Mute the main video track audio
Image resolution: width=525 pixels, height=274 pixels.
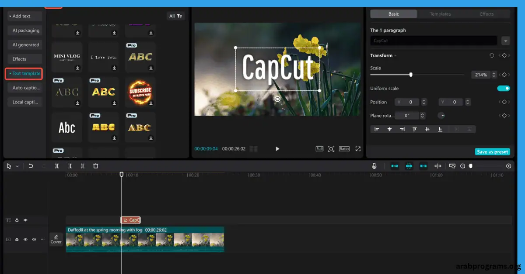[34, 240]
